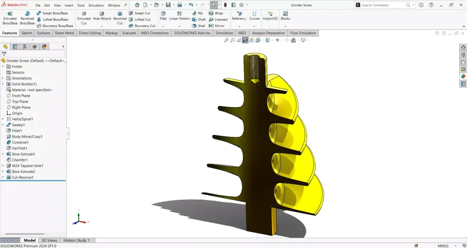Expand the Solid Bodies(1) folder

(3, 84)
